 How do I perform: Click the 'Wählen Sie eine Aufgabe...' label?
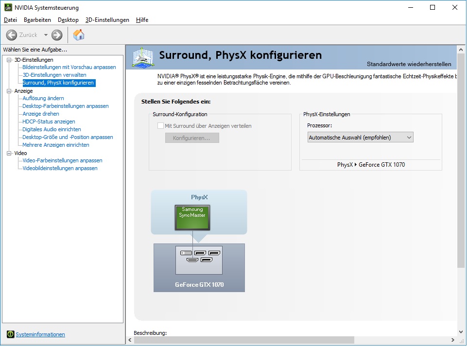(35, 50)
